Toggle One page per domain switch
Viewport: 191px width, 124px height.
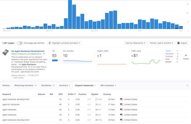point(20,43)
